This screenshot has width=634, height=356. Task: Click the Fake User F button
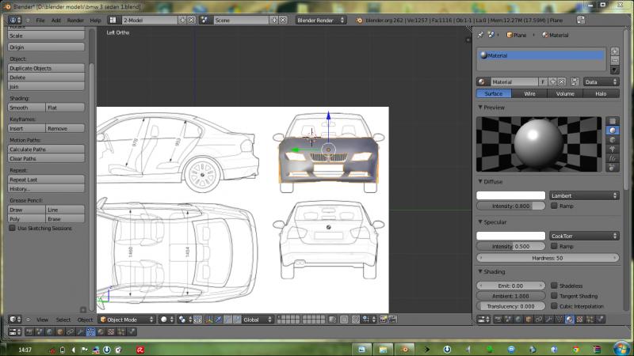point(543,81)
